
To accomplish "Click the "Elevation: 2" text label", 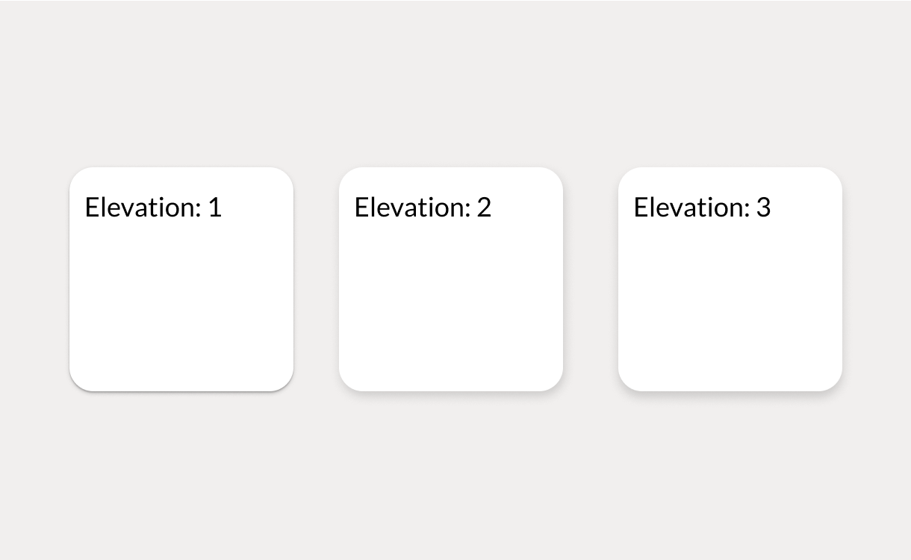I will (x=423, y=207).
